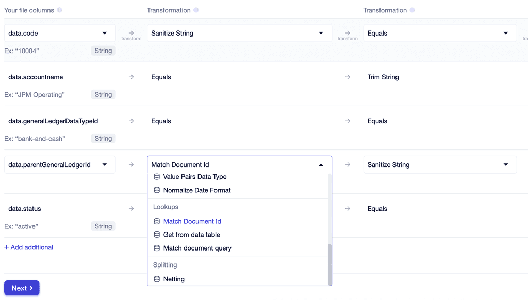The image size is (528, 300).
Task: Open Sanitize String dropdown in data.code row
Action: pos(239,33)
